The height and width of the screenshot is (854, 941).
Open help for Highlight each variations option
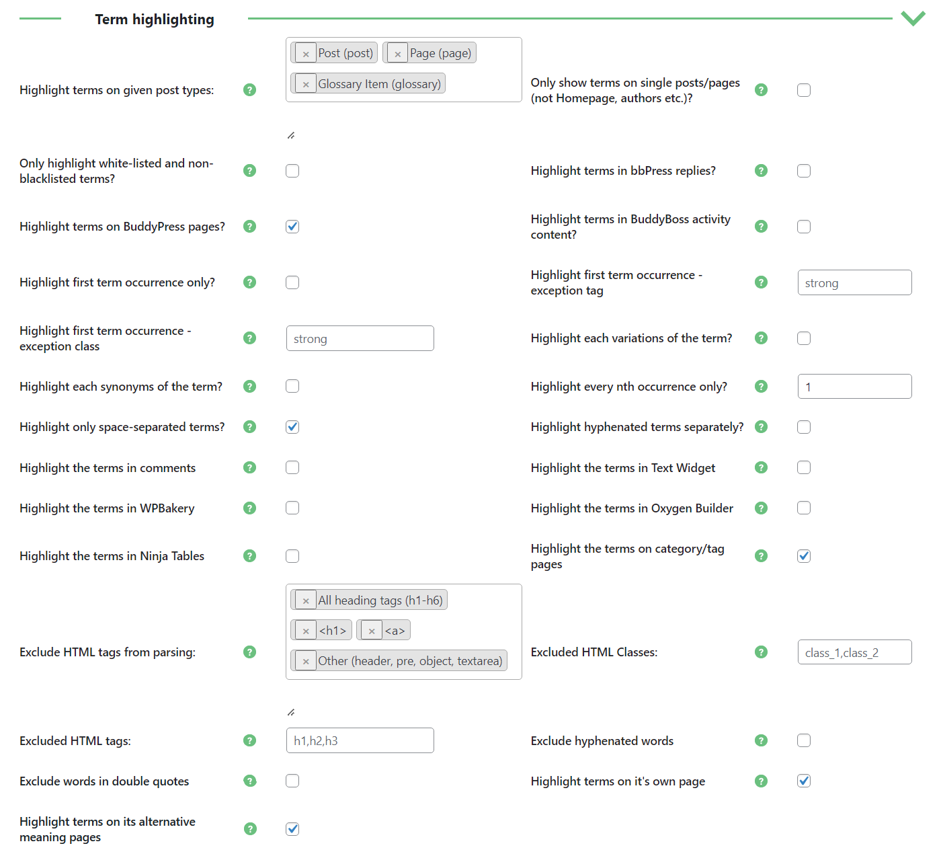pyautogui.click(x=761, y=338)
